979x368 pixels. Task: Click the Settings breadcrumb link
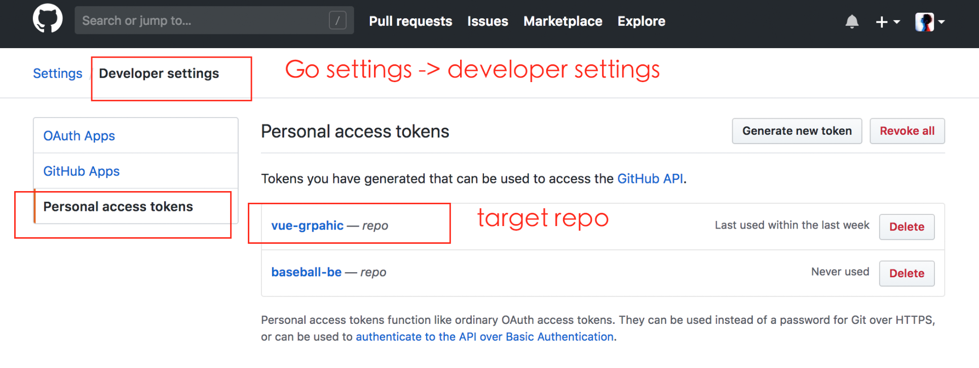[x=58, y=73]
